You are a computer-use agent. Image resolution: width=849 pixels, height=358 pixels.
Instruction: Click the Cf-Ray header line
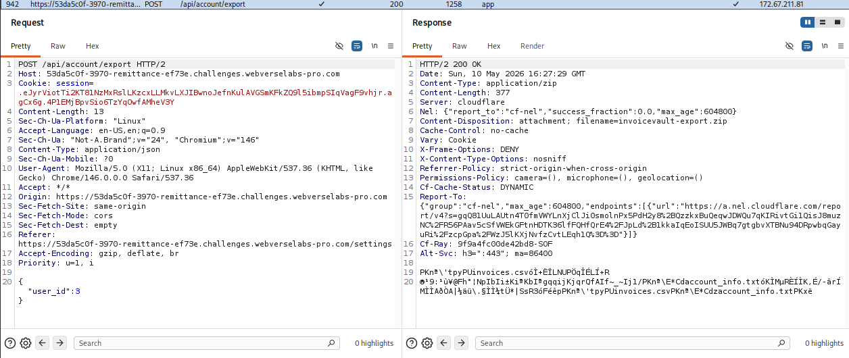tap(486, 244)
